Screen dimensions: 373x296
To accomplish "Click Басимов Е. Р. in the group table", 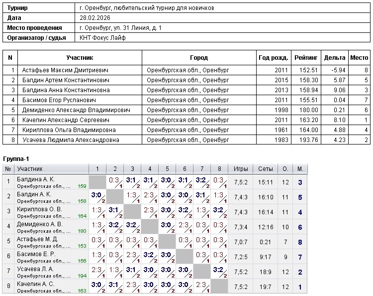I will click(36, 254).
